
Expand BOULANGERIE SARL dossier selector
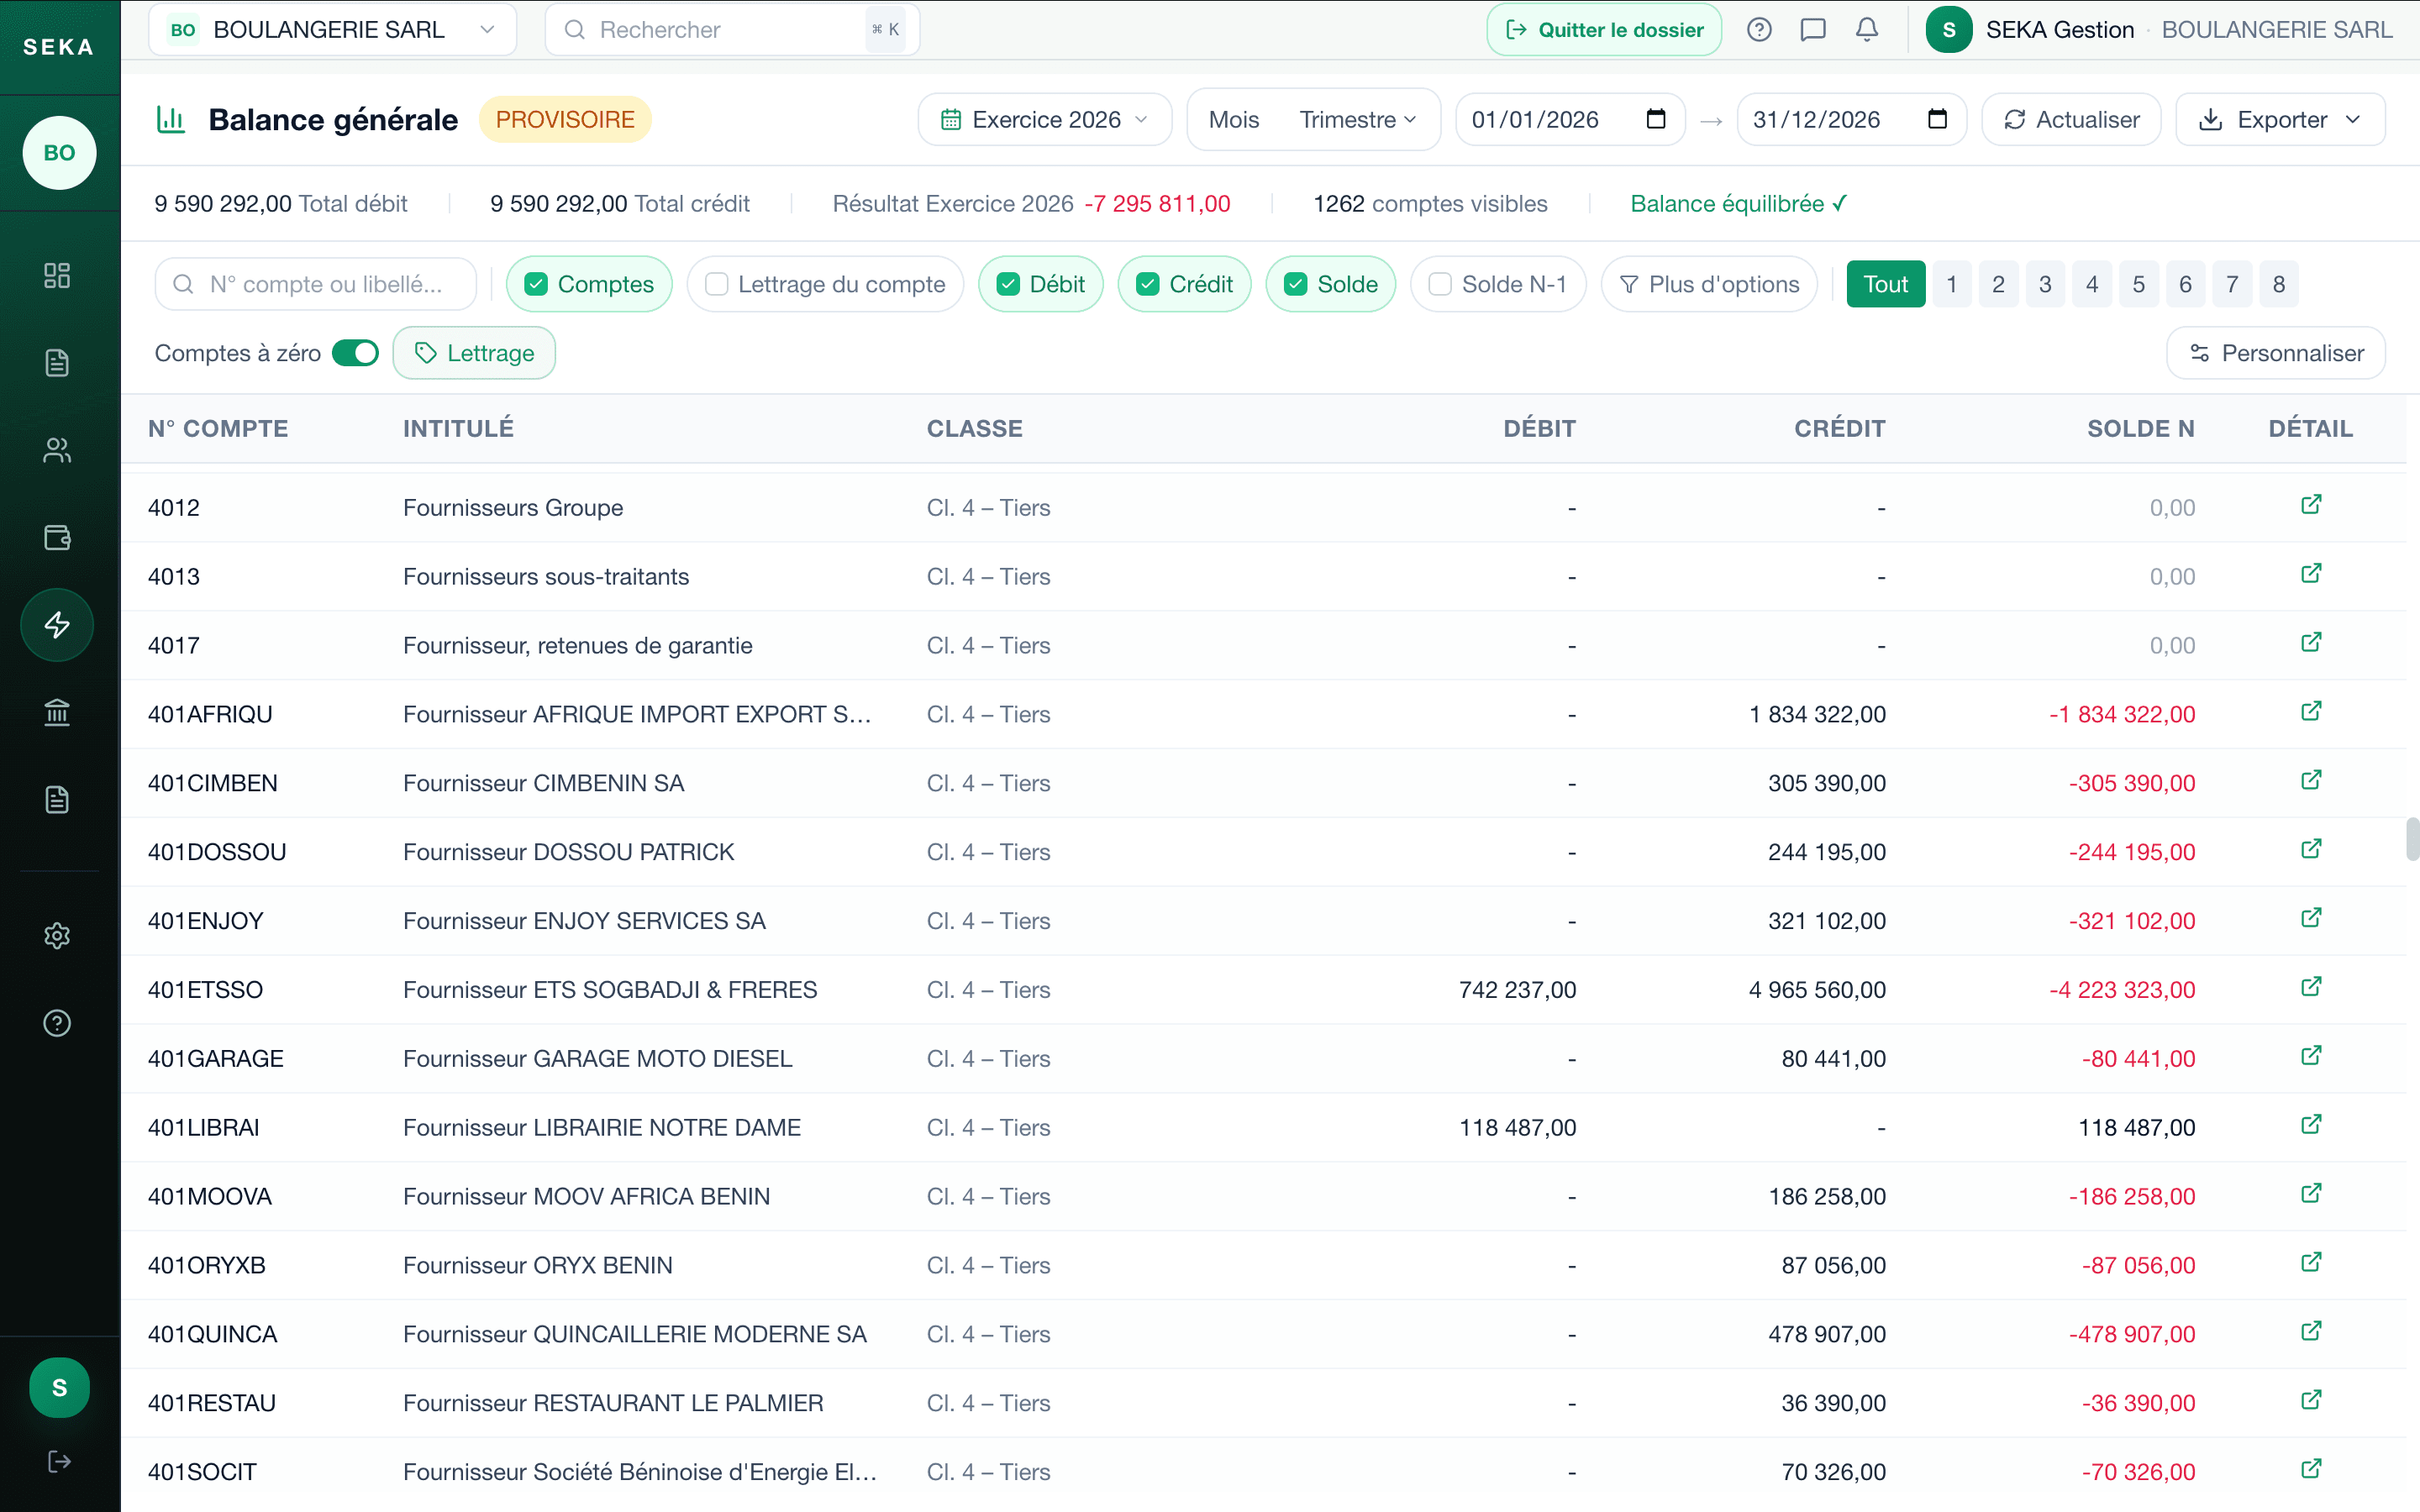[x=333, y=30]
